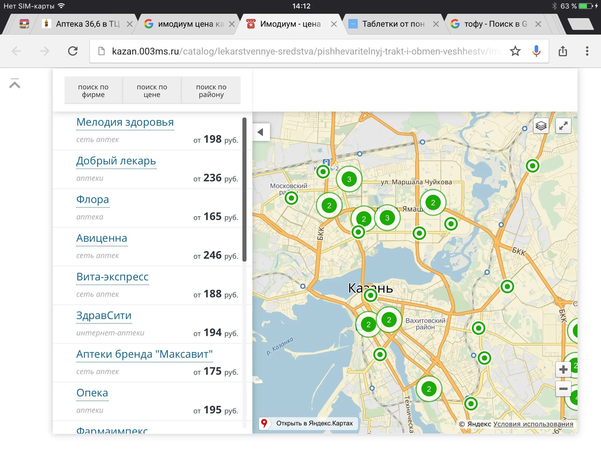Open the Условия использования link
This screenshot has height=450, width=601.
coord(533,424)
